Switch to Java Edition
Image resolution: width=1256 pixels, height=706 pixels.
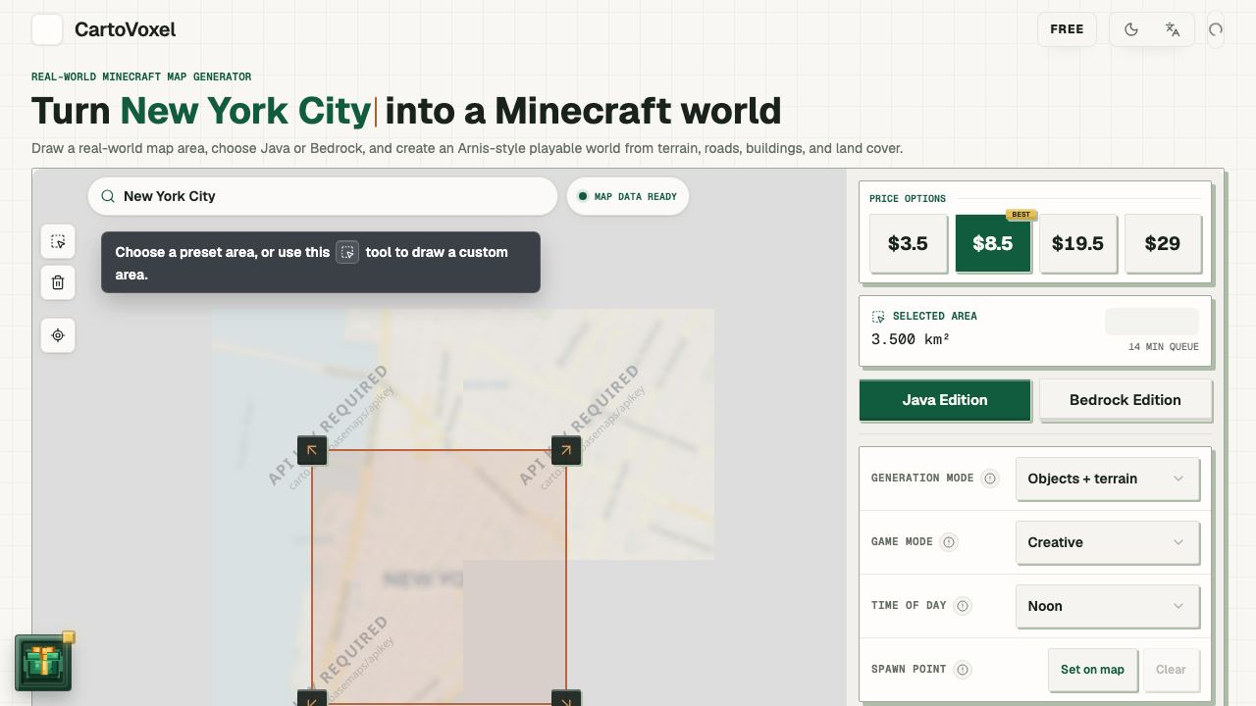[x=945, y=400]
